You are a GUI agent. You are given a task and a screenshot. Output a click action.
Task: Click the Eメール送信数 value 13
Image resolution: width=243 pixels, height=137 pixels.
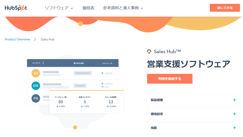111,102
